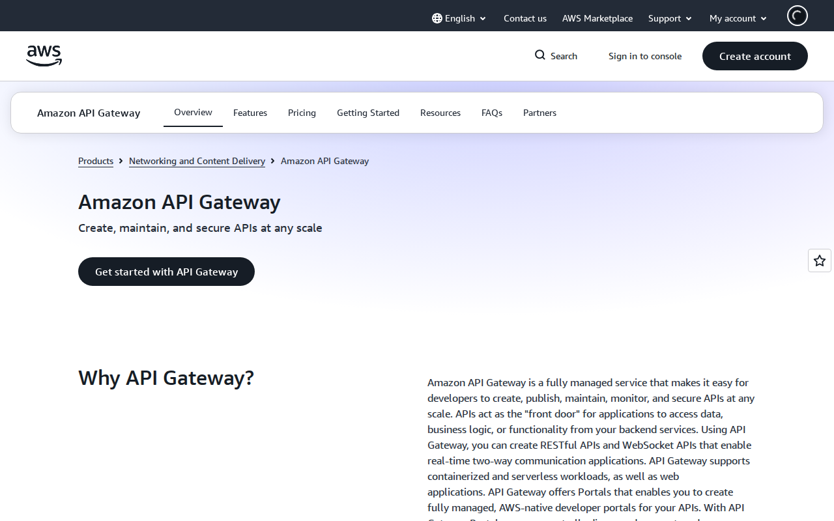Click the circular loading profile icon
The width and height of the screenshot is (834, 521).
798,16
